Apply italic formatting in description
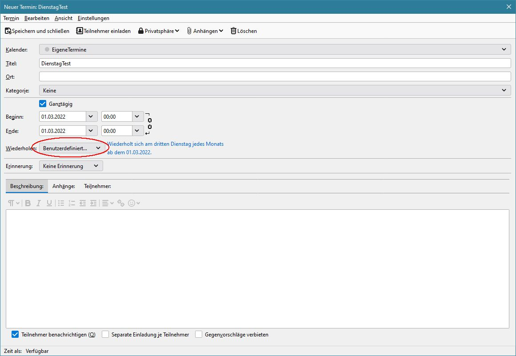The width and height of the screenshot is (516, 356). pyautogui.click(x=39, y=204)
